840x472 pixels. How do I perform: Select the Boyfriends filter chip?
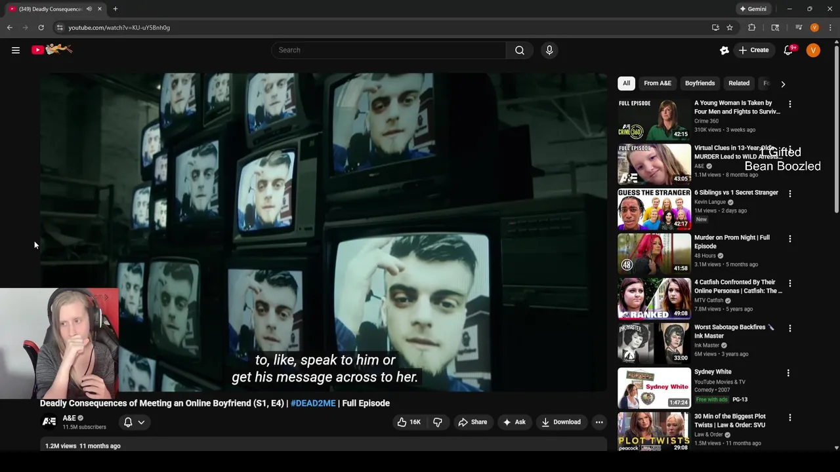700,83
